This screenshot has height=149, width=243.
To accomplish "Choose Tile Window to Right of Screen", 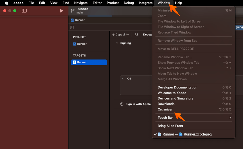I will 194,27.
